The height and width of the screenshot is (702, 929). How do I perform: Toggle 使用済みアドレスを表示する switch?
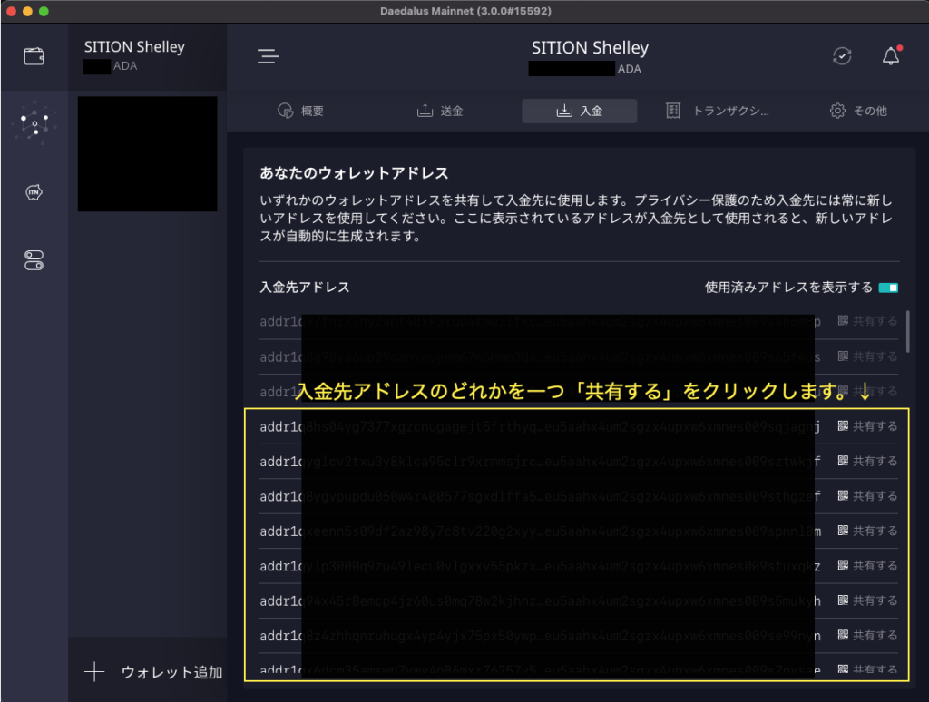(x=888, y=288)
